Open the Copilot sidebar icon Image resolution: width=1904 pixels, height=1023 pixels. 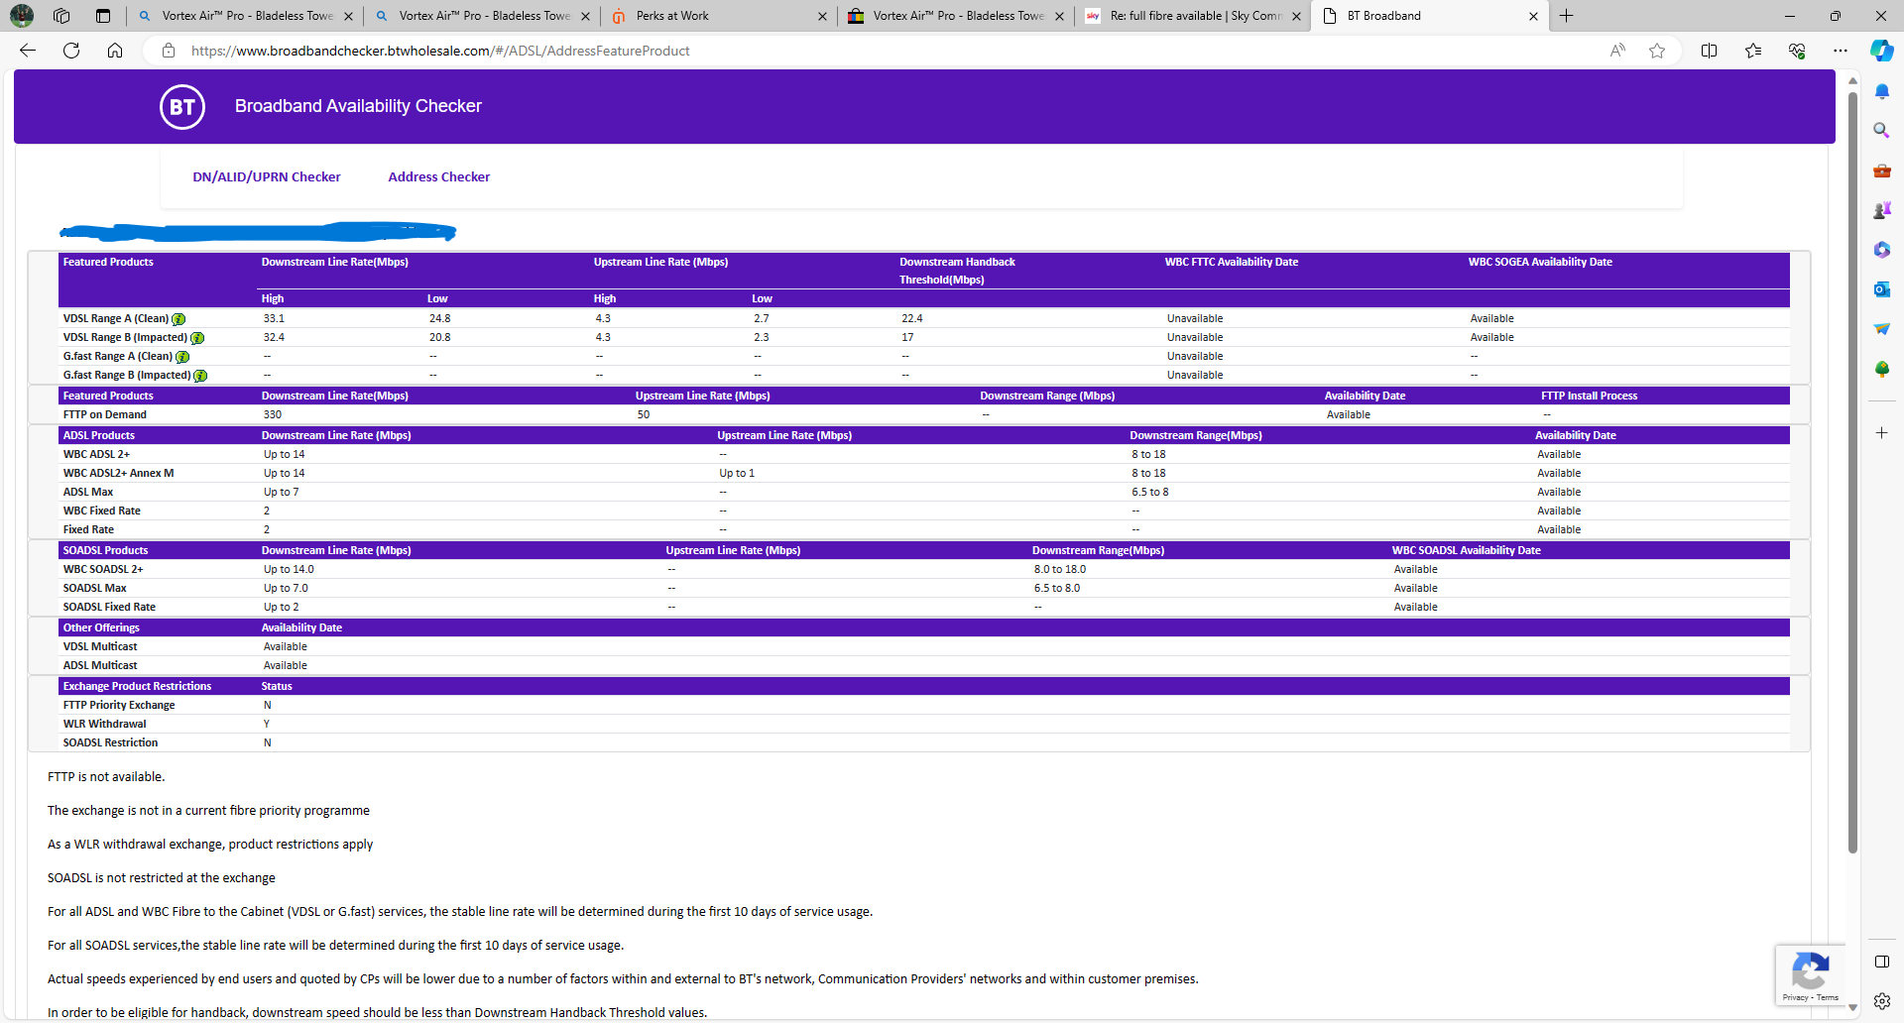pos(1881,51)
